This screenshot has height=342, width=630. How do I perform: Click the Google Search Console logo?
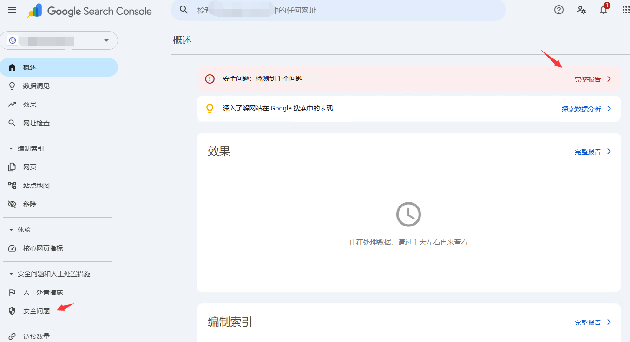coord(90,11)
